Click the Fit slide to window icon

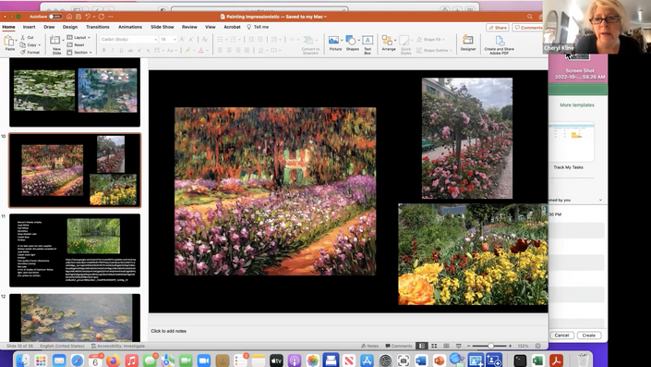538,346
